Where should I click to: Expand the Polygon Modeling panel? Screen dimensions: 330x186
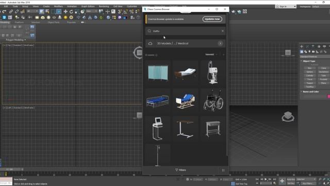point(15,40)
